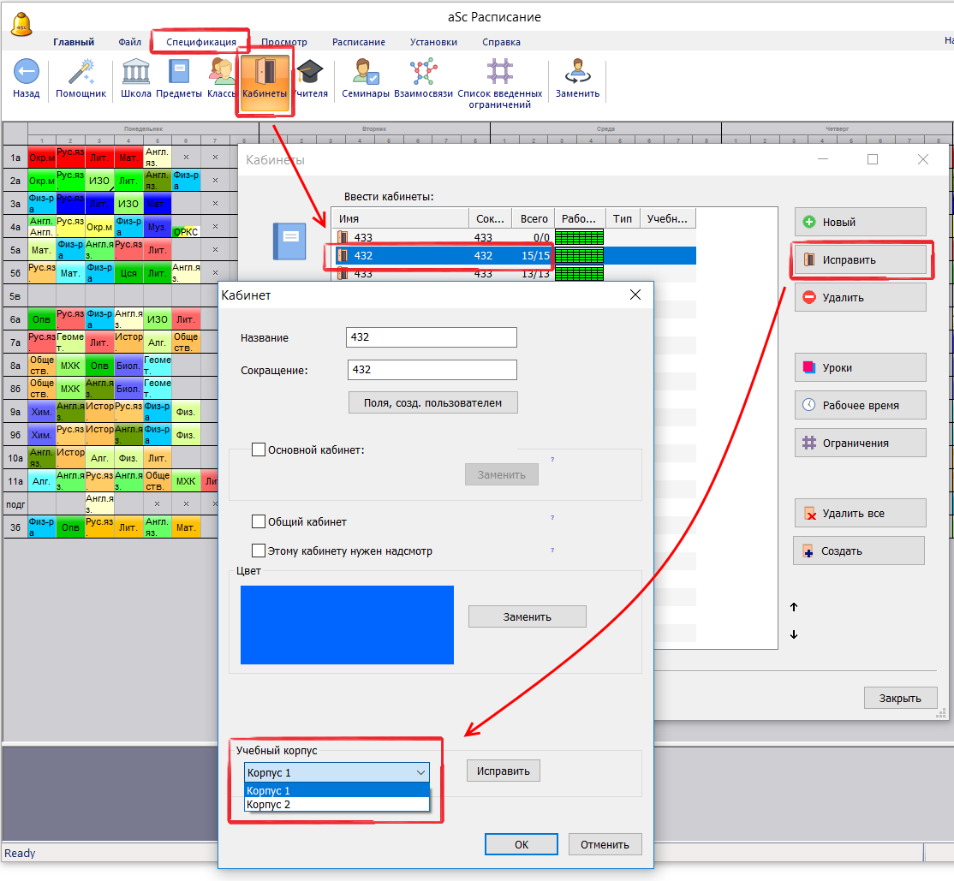954x881 pixels.
Task: Open the Предметы subjects list
Action: click(x=179, y=73)
